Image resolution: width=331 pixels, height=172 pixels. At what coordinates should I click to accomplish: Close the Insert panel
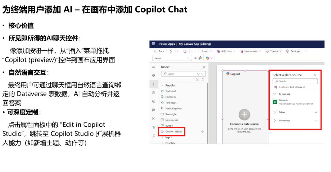(x=204, y=67)
